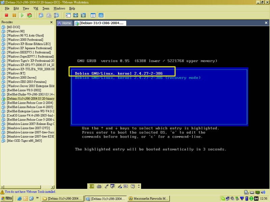The height and width of the screenshot is (202, 270).
Task: Click the system tray clock
Action: click(264, 199)
